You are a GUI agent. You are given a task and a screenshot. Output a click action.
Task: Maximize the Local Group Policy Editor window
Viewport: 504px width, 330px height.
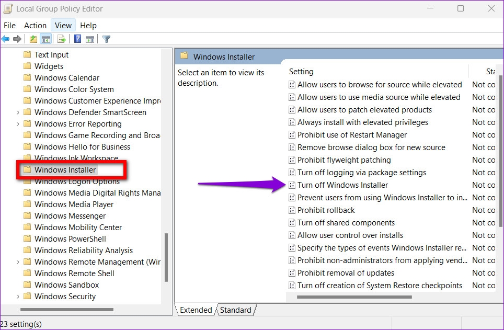point(461,8)
